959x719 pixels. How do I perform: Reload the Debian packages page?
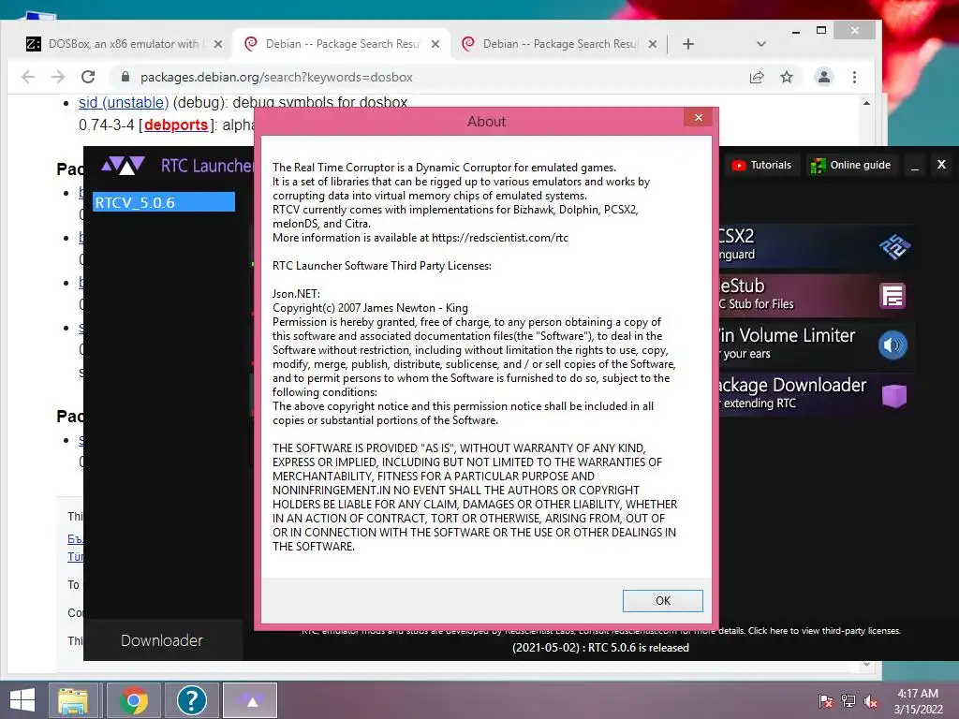tap(88, 77)
